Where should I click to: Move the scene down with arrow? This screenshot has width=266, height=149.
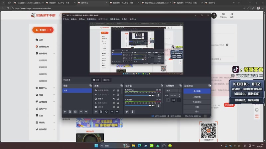(x=86, y=112)
